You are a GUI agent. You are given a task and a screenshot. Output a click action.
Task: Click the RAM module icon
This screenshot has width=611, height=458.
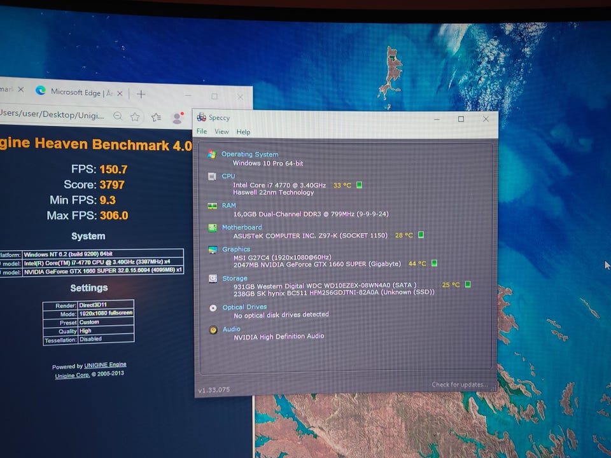[212, 206]
